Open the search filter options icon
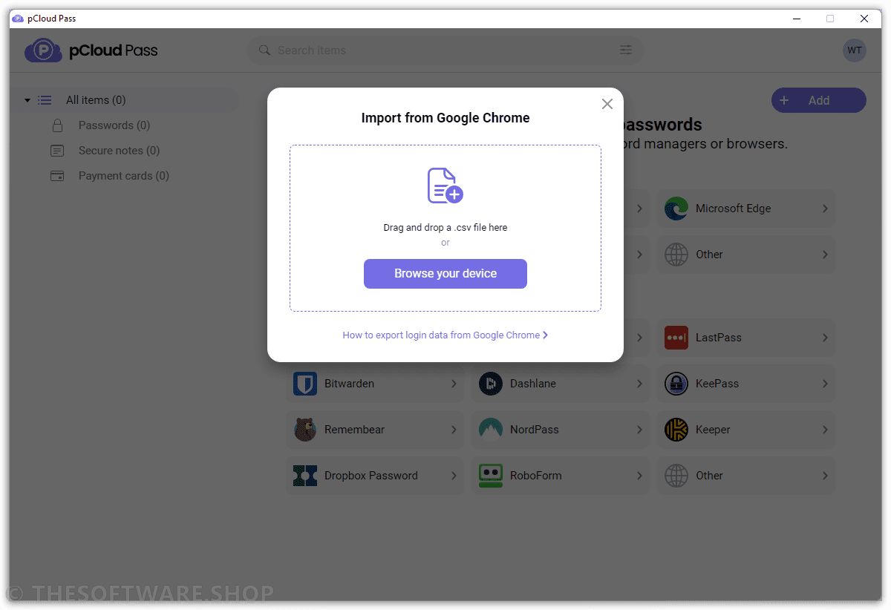The height and width of the screenshot is (610, 891). pyautogui.click(x=626, y=50)
